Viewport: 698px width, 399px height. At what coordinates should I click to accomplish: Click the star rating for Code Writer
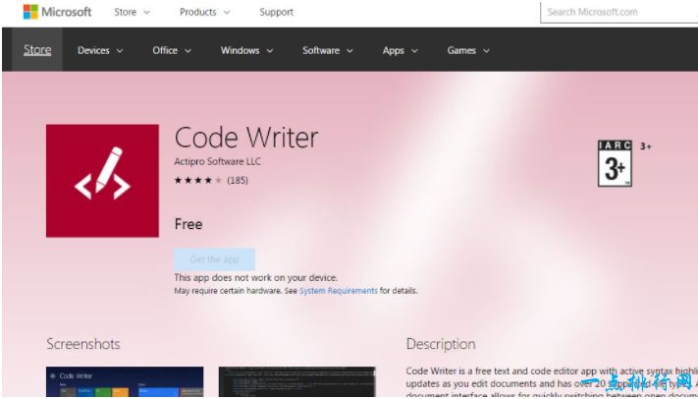tap(197, 180)
